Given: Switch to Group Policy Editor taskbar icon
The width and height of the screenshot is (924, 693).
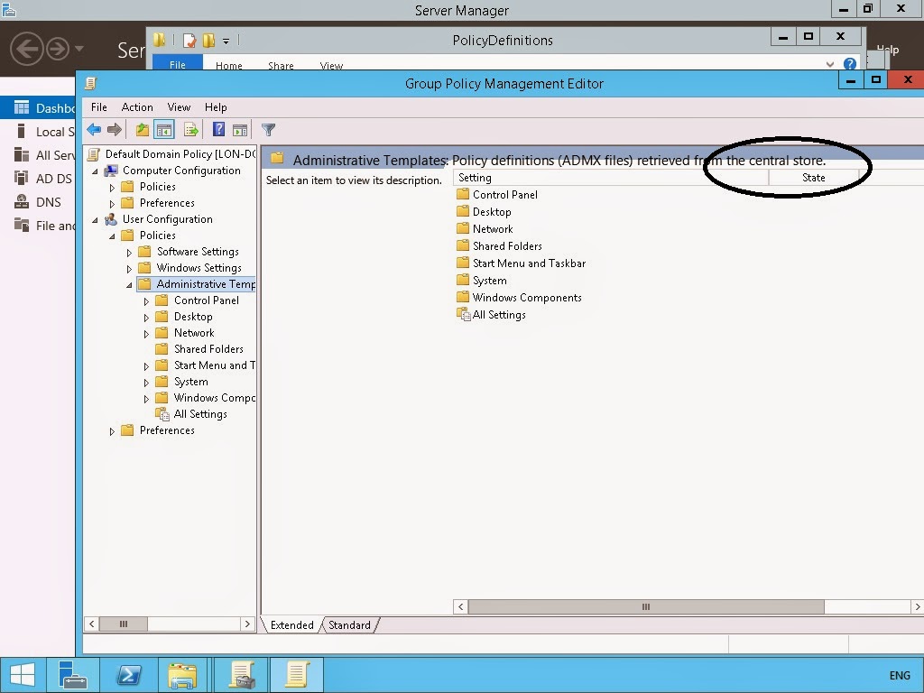Looking at the screenshot, I should [x=297, y=675].
